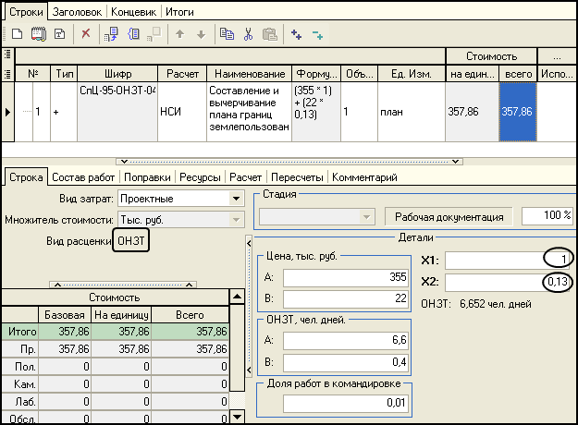Open the Пересчеты tab

[297, 177]
